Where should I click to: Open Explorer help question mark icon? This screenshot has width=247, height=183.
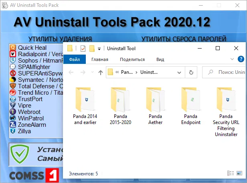[241, 59]
